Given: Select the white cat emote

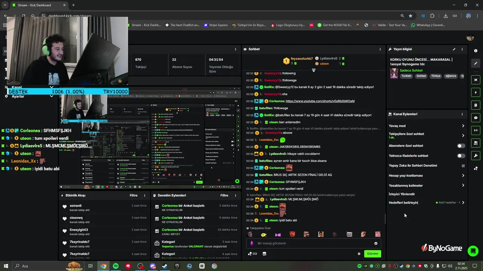Looking at the screenshot, I should 349,234.
